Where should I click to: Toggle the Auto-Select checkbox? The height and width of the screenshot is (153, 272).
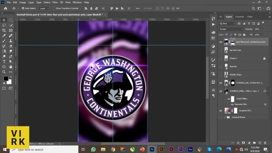pos(23,8)
